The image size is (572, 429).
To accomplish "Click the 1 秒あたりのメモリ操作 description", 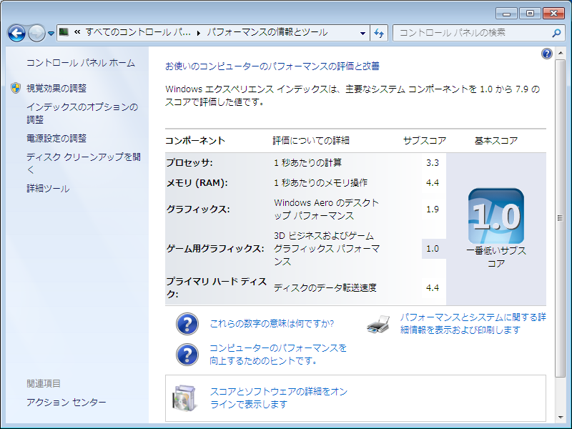I will (x=320, y=183).
